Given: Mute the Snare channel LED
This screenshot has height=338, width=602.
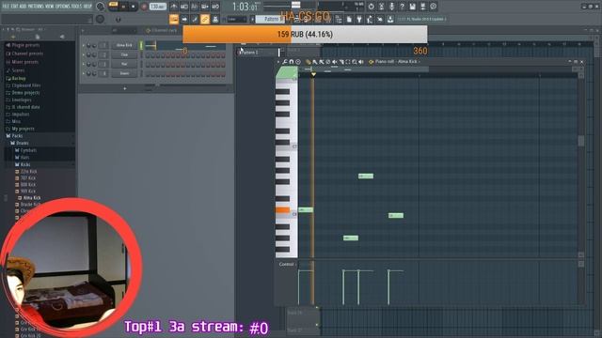Looking at the screenshot, I should [x=84, y=73].
